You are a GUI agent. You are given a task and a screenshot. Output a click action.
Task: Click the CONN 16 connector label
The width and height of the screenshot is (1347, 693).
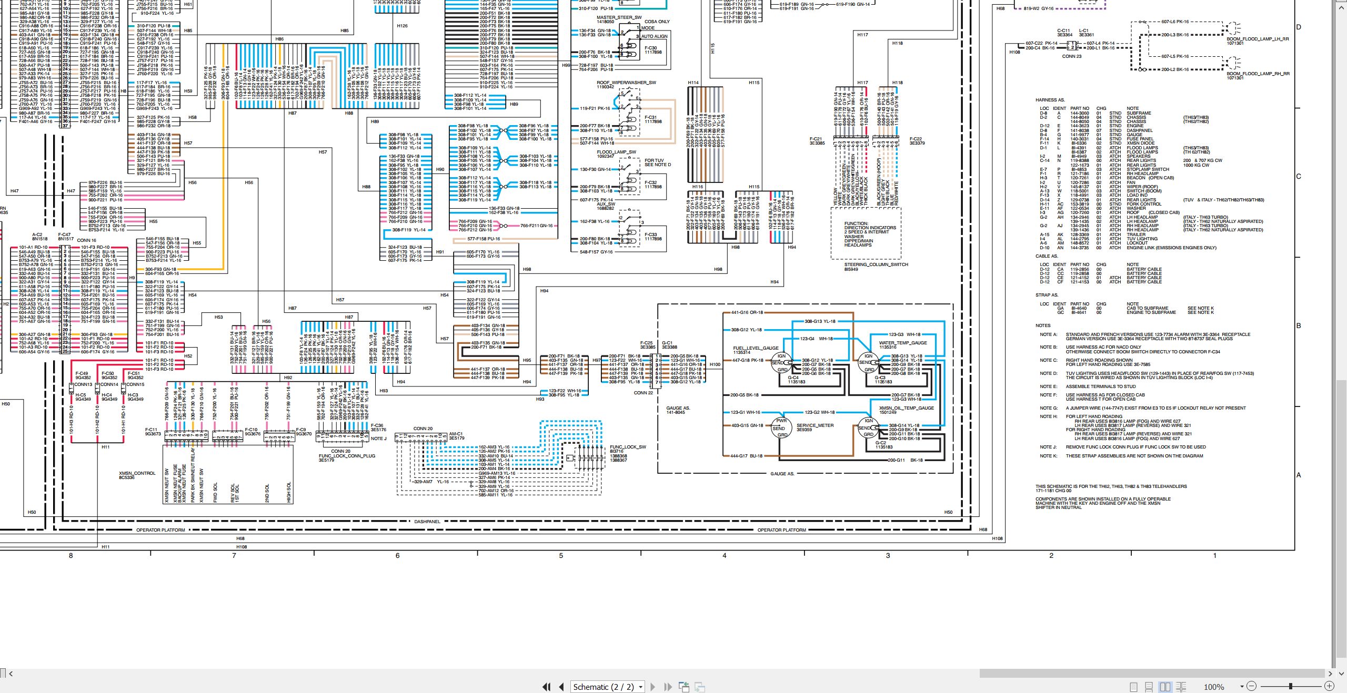click(86, 240)
